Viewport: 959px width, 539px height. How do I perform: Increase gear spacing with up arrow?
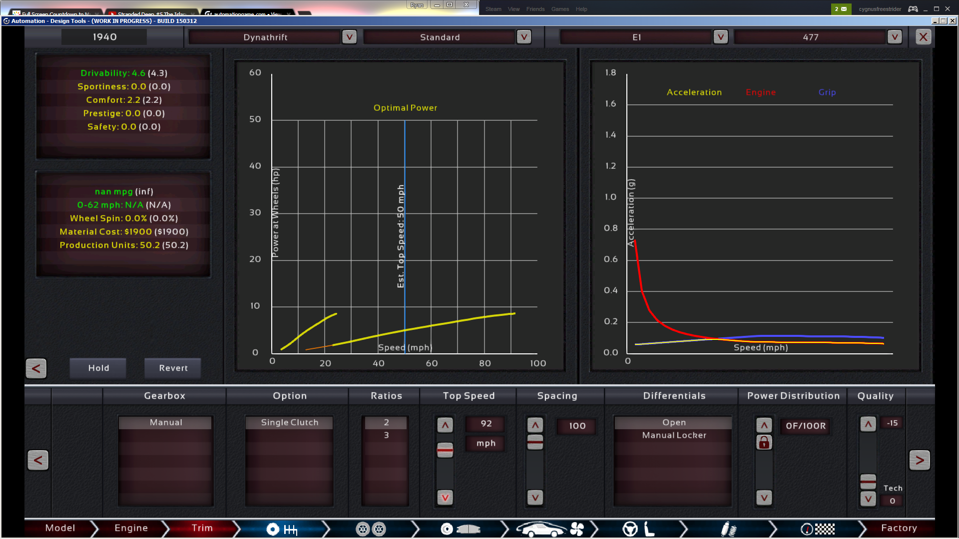(x=535, y=425)
